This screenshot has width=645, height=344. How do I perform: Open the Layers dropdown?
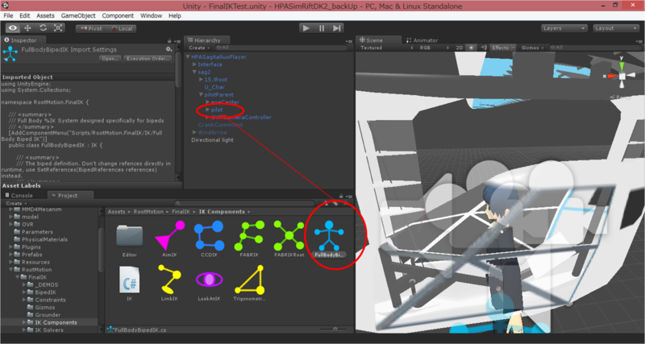click(x=564, y=28)
